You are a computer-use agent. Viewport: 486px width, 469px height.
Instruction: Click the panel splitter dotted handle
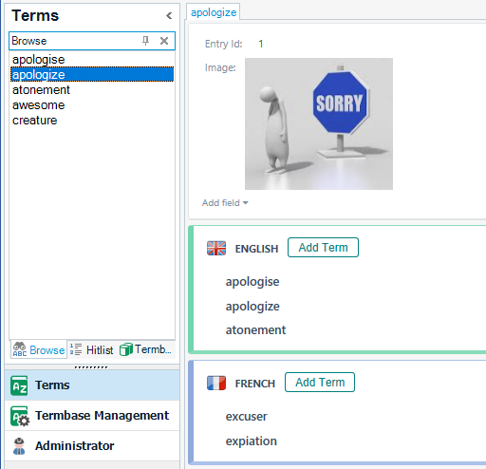[91, 367]
